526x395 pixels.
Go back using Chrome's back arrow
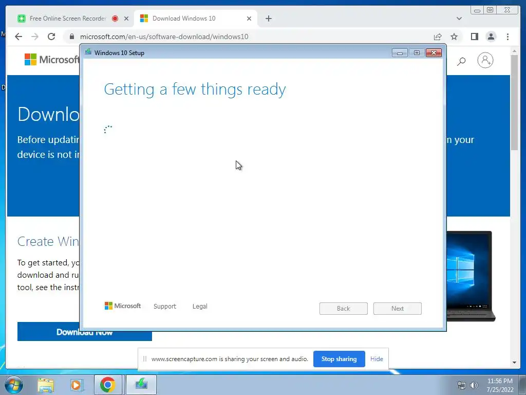(x=18, y=37)
